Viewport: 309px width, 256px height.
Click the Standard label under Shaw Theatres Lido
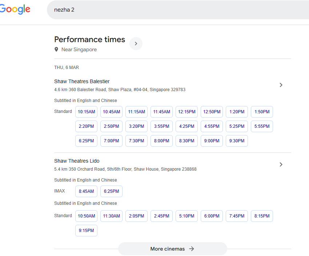pyautogui.click(x=63, y=216)
